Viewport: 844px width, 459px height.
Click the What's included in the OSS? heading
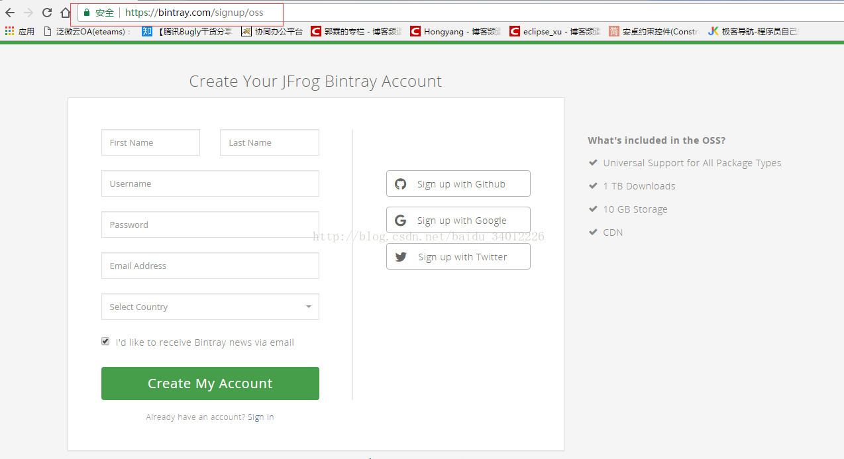pos(657,140)
